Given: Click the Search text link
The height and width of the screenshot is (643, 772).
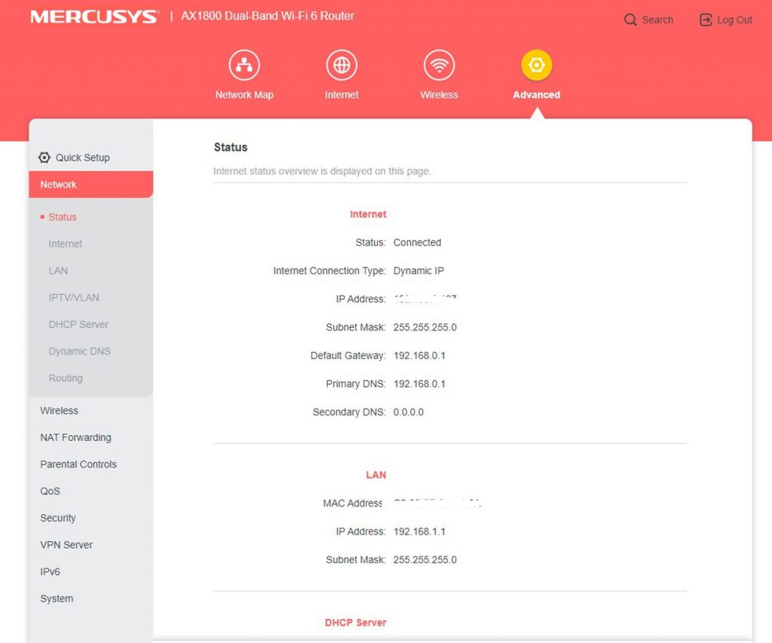Looking at the screenshot, I should pos(657,20).
